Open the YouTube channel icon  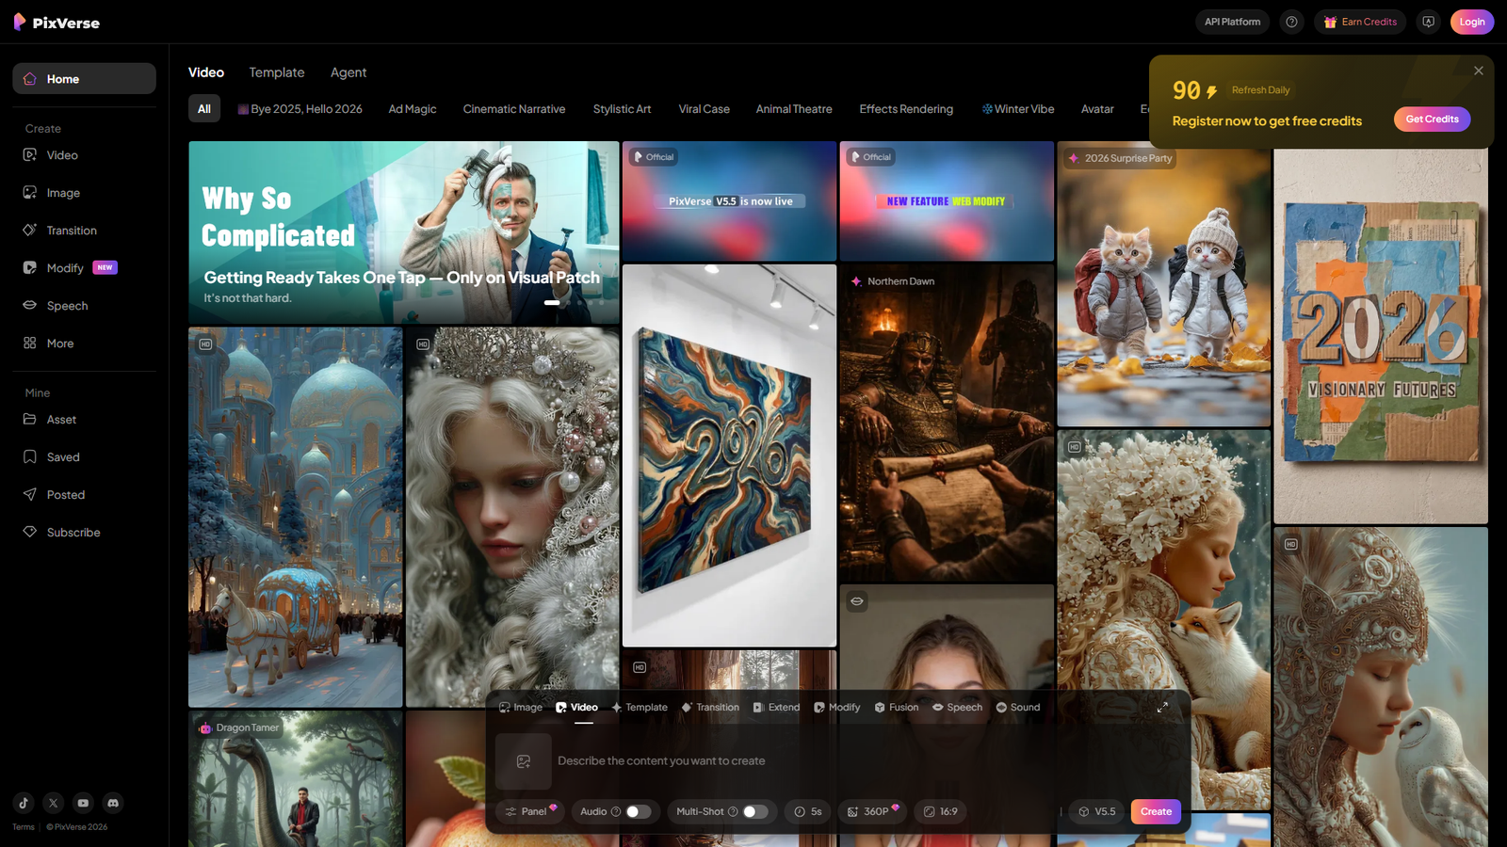(x=83, y=803)
